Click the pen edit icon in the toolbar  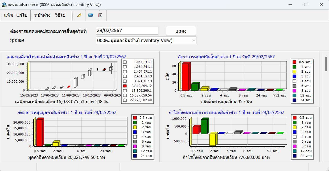pos(79,15)
